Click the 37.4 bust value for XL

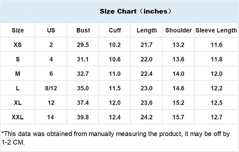pos(83,103)
